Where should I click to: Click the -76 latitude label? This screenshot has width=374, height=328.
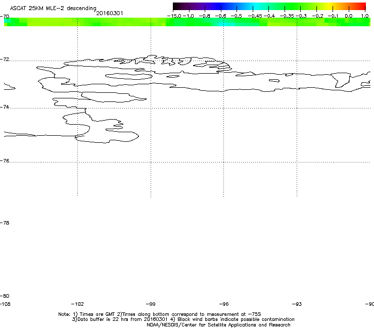point(5,161)
